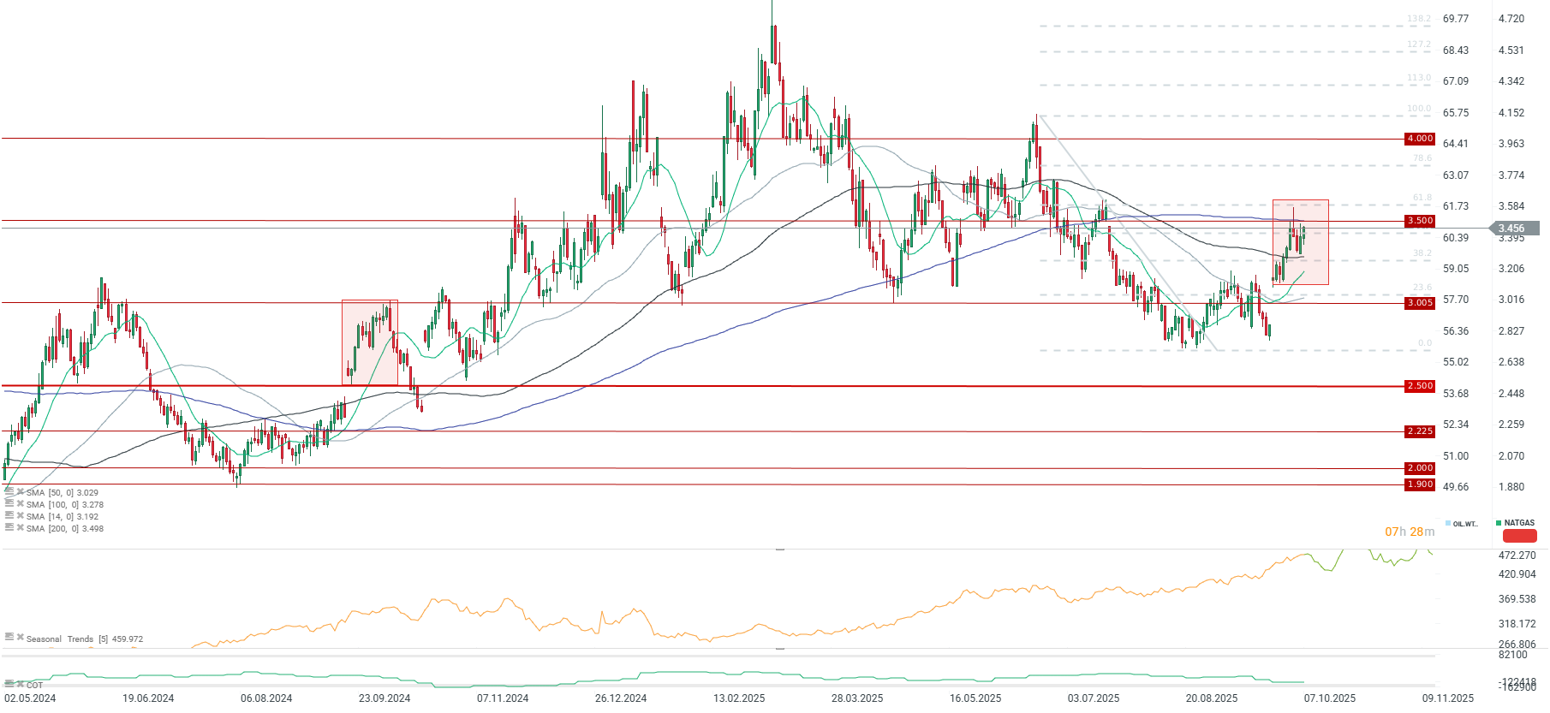Open settings for the SMA 200 indicator

coord(9,528)
